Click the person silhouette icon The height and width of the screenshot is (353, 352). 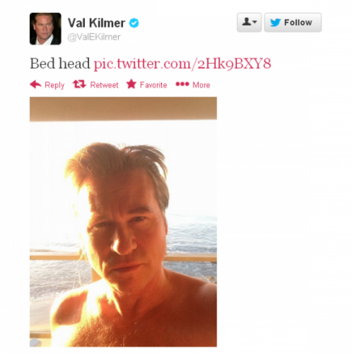point(246,22)
